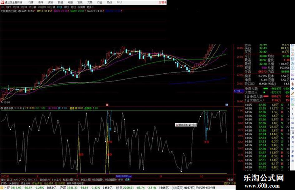Open the 行情 menu
Image resolution: width=295 pixels, height=190 pixels.
click(31, 2)
